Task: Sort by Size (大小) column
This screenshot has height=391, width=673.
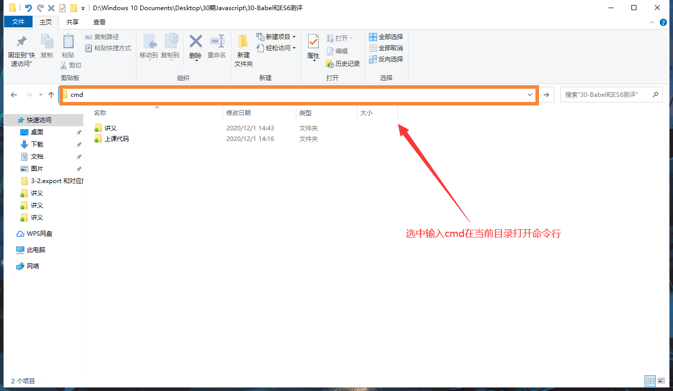Action: tap(366, 113)
